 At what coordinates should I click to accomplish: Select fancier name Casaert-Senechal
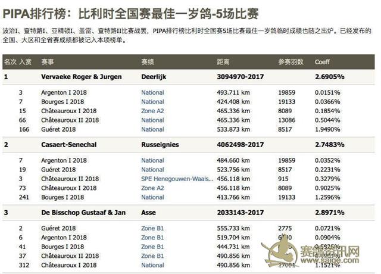(x=69, y=145)
